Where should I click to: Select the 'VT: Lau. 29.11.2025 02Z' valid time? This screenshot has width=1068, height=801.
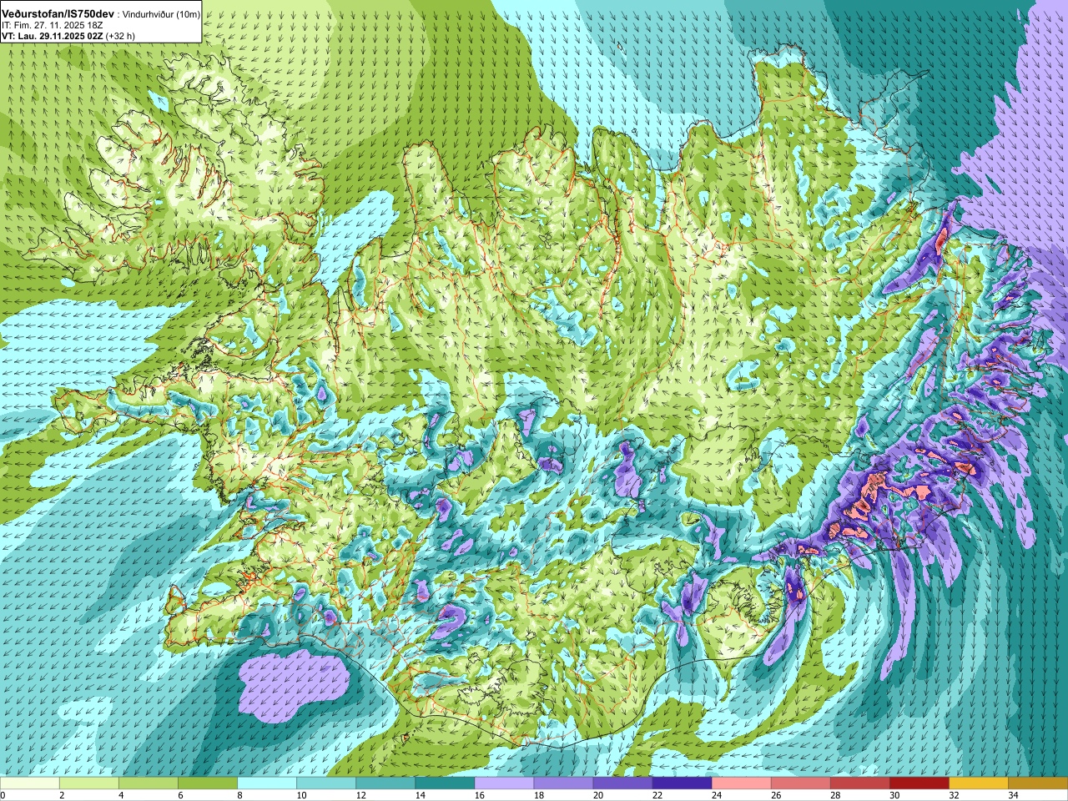[x=53, y=36]
